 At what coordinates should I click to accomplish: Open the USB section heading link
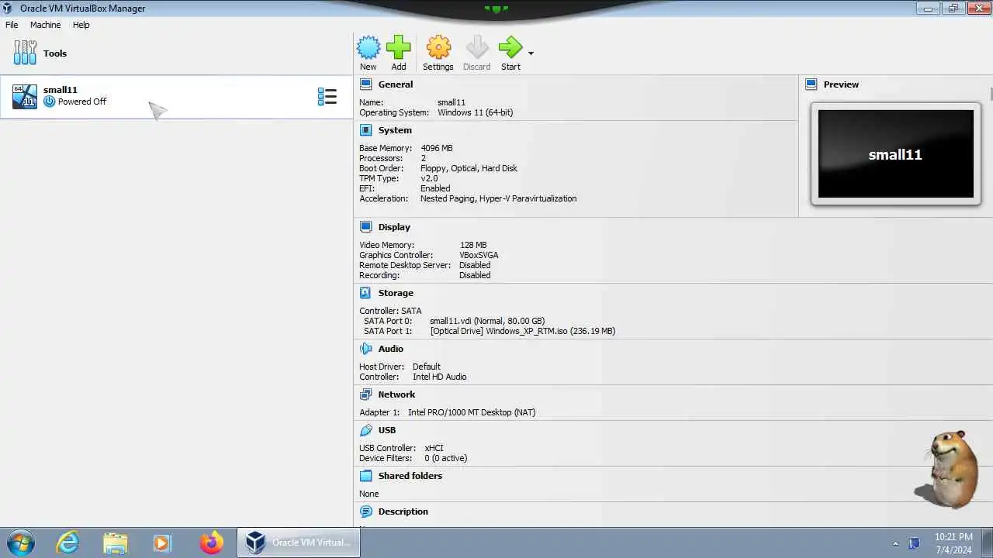(x=387, y=430)
